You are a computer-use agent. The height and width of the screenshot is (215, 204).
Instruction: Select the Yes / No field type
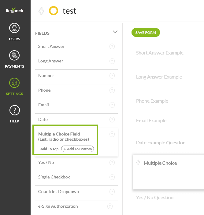point(46,162)
